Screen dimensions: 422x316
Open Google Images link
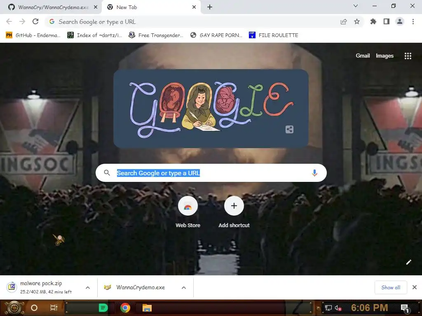pyautogui.click(x=384, y=56)
